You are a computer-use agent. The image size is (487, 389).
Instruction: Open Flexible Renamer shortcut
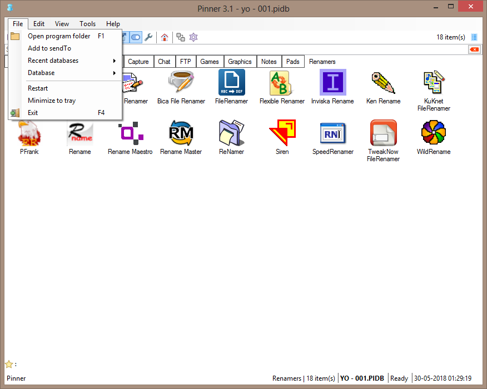point(282,88)
